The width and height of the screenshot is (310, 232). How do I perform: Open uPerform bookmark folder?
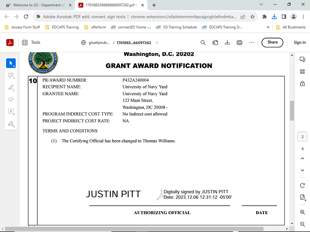pyautogui.click(x=95, y=27)
